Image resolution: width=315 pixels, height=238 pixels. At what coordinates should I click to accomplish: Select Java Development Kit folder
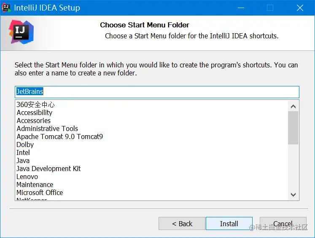(48, 168)
